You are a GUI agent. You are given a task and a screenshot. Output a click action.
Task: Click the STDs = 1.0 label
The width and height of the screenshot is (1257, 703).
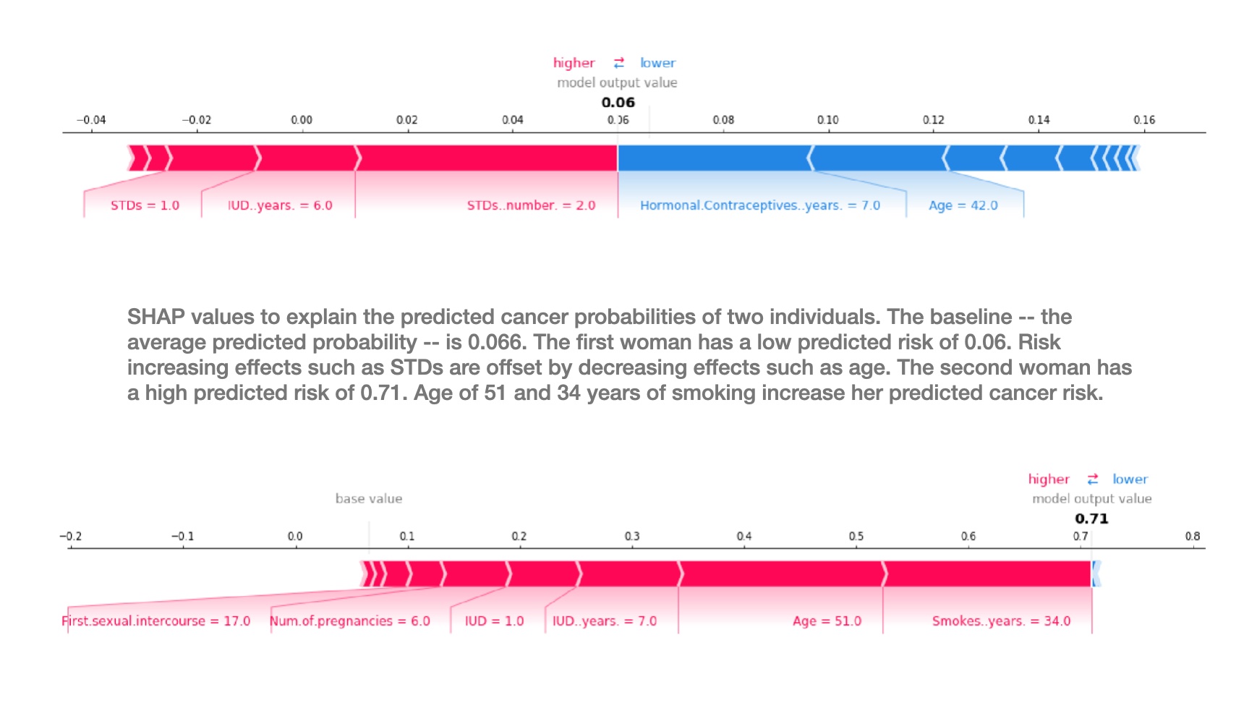click(145, 205)
